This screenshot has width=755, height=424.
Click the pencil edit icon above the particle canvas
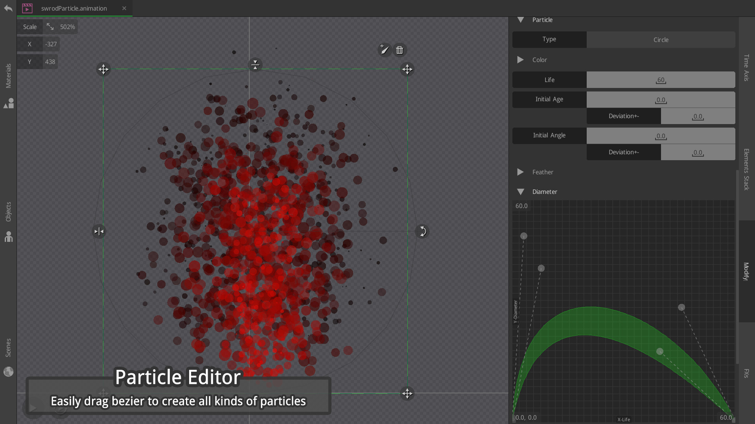click(384, 50)
